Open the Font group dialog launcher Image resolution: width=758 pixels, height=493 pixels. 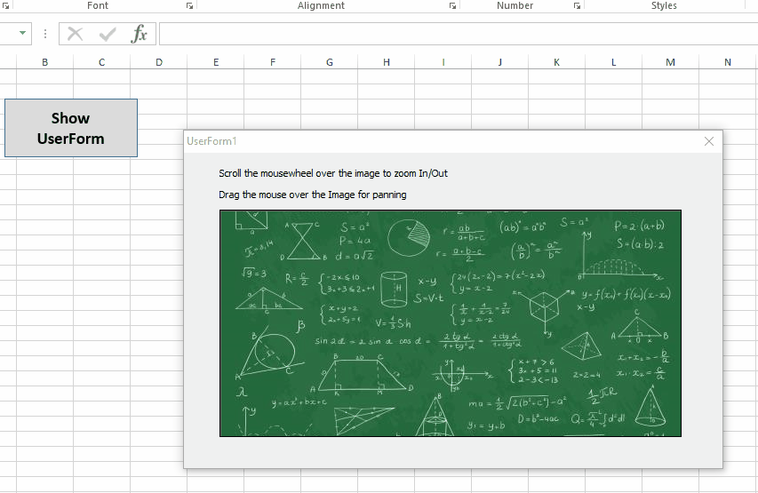(189, 6)
